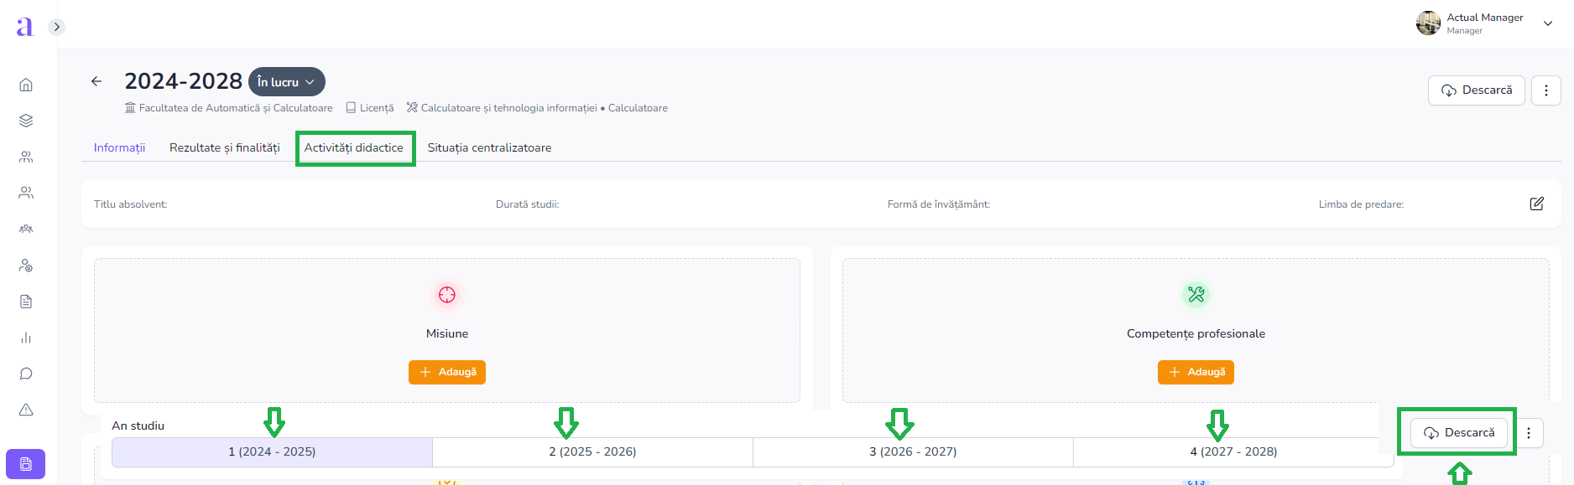This screenshot has width=1574, height=485.
Task: Click the edit pencil icon near Limba de predare
Action: click(1536, 204)
